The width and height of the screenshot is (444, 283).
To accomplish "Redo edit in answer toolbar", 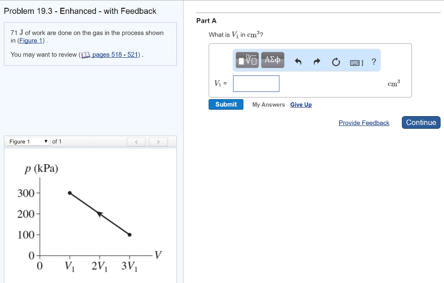I will (317, 62).
